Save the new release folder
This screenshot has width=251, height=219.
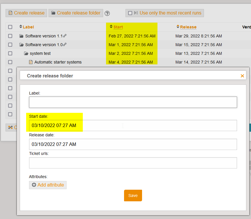pos(133,196)
